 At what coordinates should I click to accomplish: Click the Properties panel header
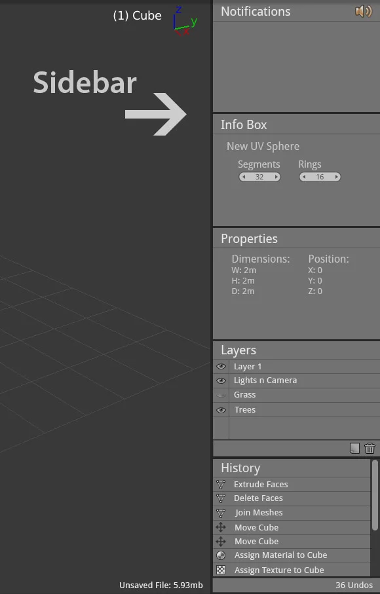click(x=297, y=238)
